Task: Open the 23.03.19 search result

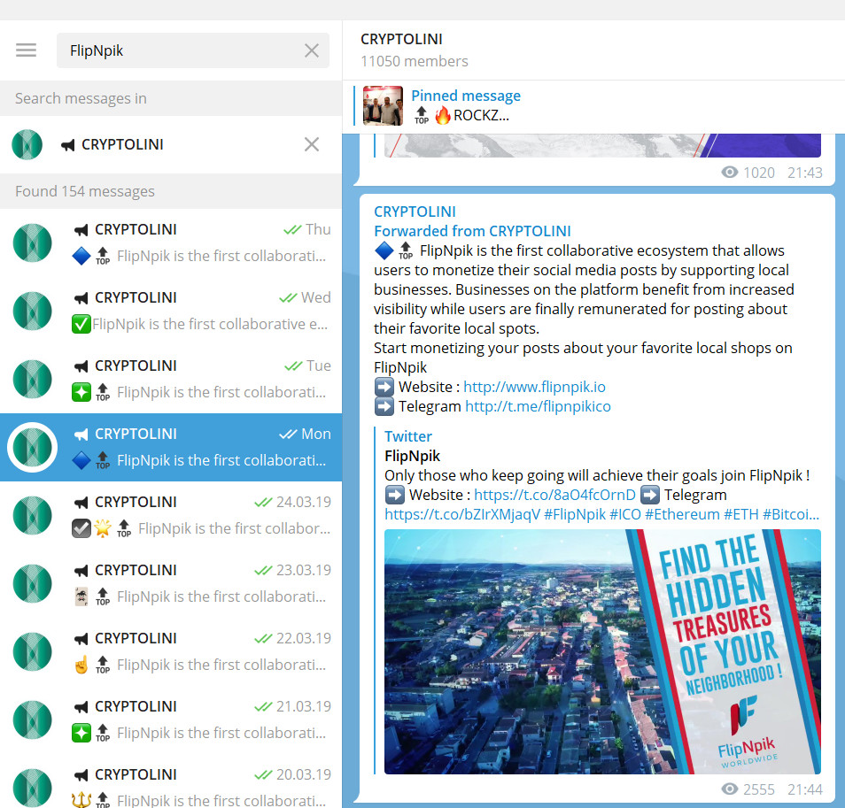Action: 171,583
